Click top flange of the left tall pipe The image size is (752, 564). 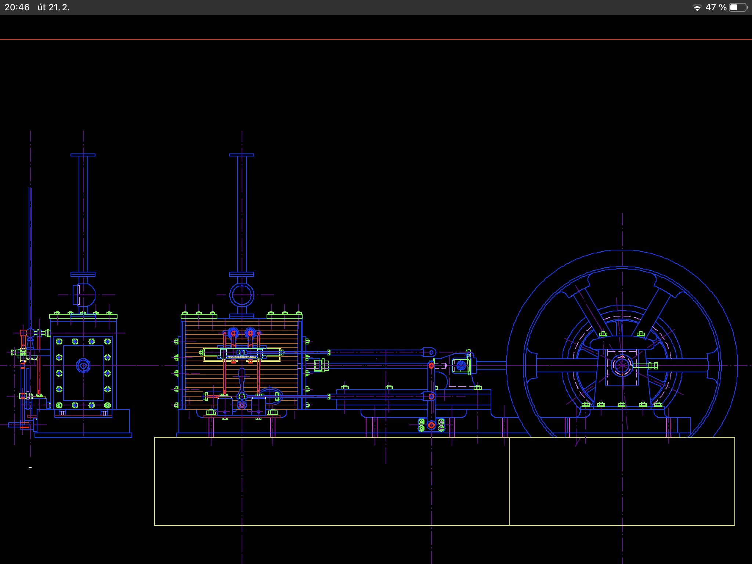(83, 155)
